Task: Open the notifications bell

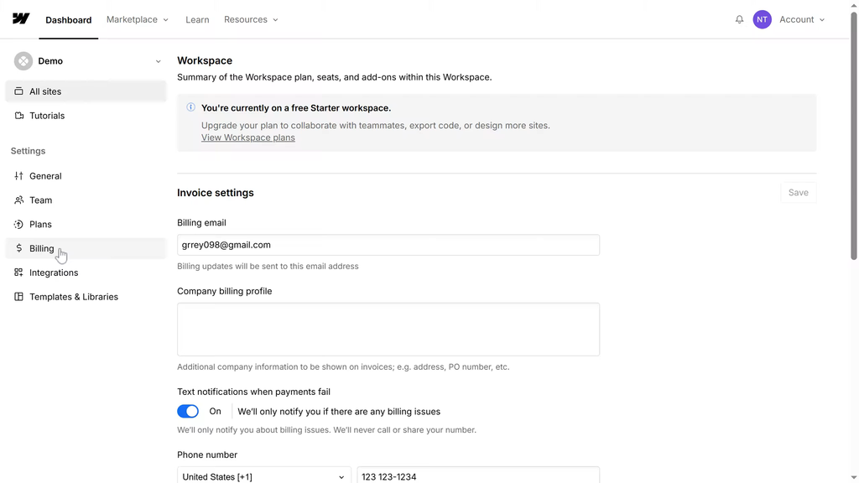Action: tap(739, 19)
